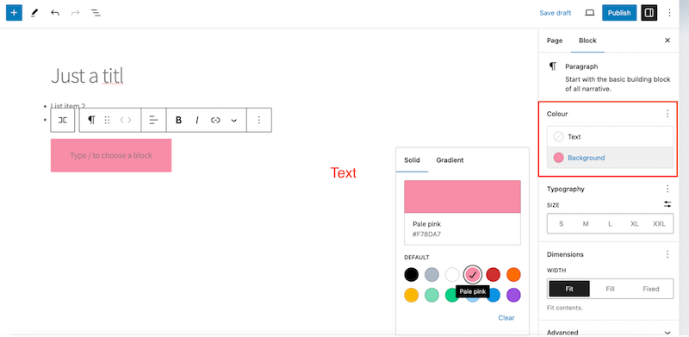This screenshot has width=689, height=337.
Task: Open the top-right Options menu
Action: 670,13
